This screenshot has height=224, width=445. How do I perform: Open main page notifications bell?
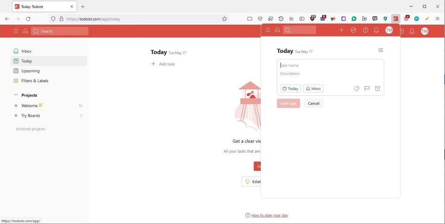(x=412, y=31)
